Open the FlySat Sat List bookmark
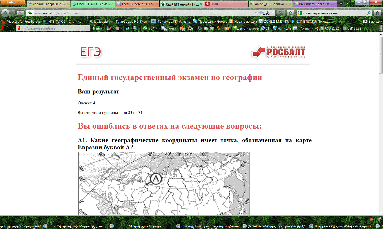 click(96, 21)
